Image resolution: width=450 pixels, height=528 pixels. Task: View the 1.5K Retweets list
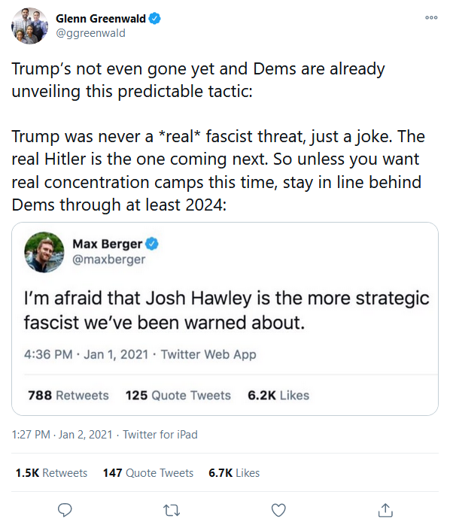pos(51,473)
